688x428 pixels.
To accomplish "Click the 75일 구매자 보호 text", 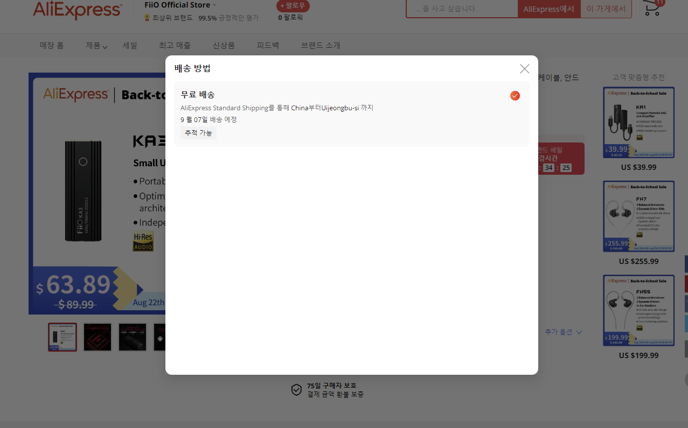I will [332, 386].
